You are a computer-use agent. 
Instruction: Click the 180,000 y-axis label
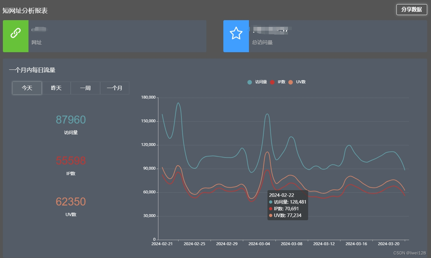click(x=148, y=97)
